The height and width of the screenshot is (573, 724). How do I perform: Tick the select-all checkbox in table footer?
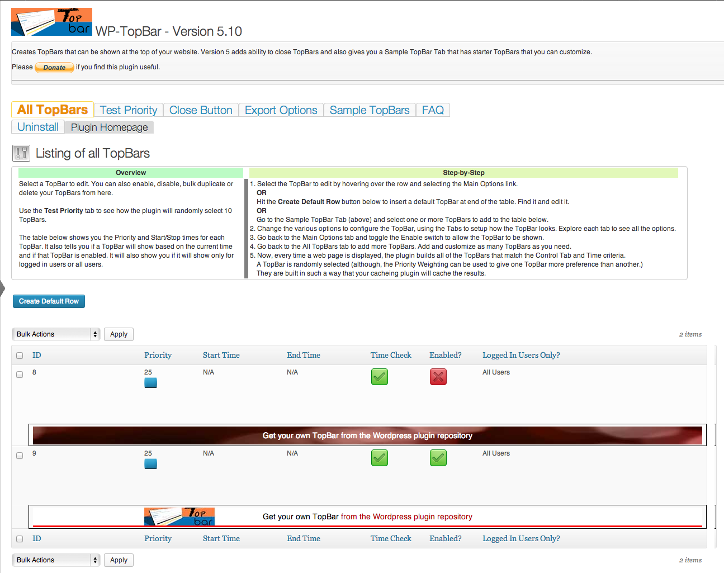[20, 539]
